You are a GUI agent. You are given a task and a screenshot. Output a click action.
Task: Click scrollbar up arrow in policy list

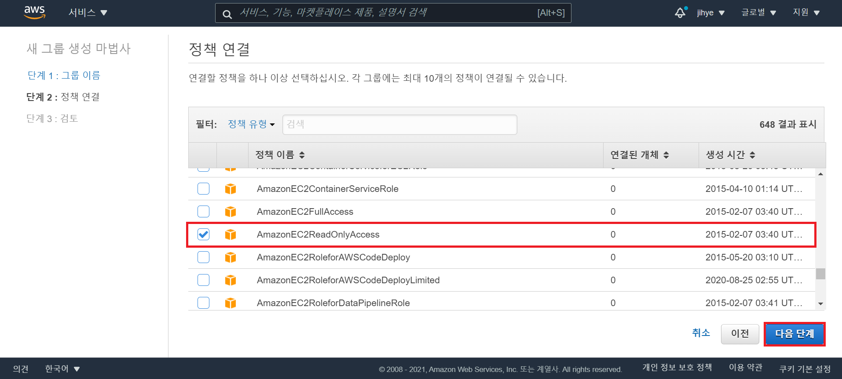tap(820, 174)
